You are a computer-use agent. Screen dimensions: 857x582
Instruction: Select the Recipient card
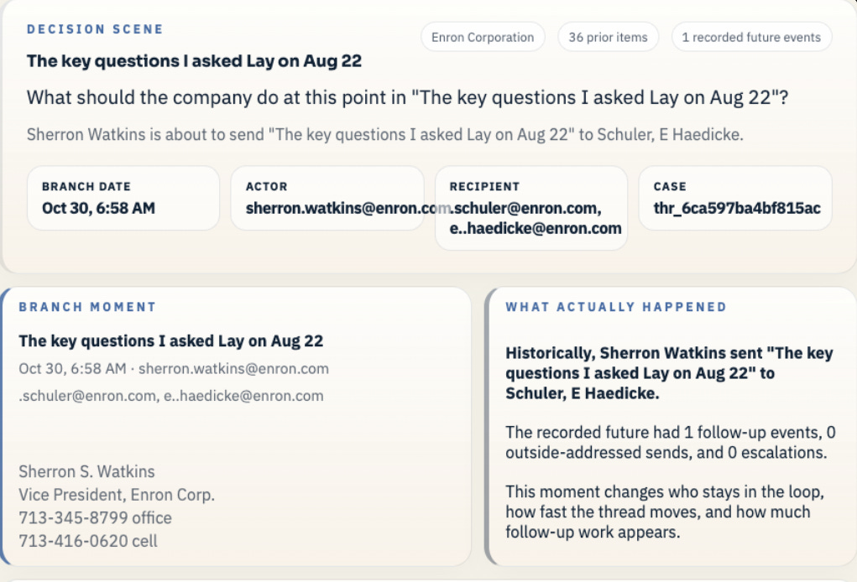[531, 208]
